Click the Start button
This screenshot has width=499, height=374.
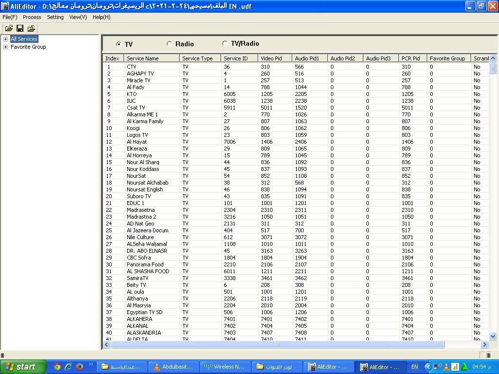23,367
